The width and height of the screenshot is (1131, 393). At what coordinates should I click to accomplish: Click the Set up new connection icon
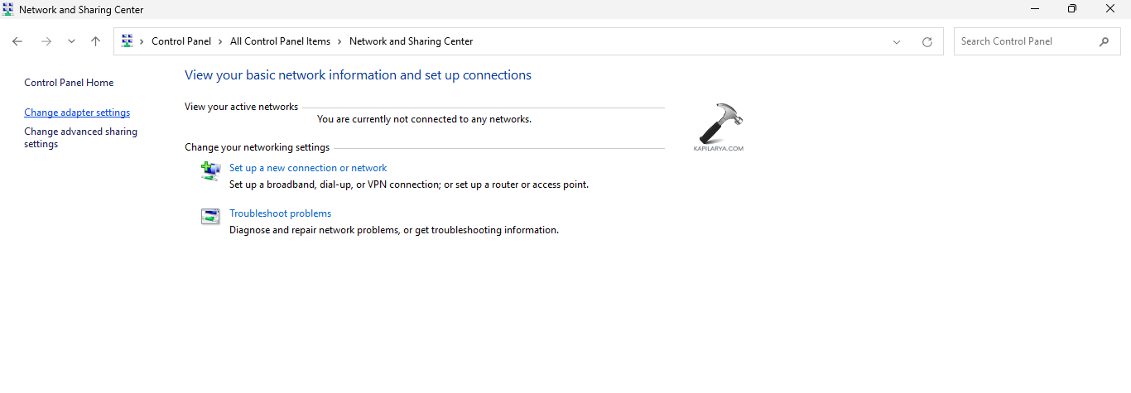tap(210, 170)
